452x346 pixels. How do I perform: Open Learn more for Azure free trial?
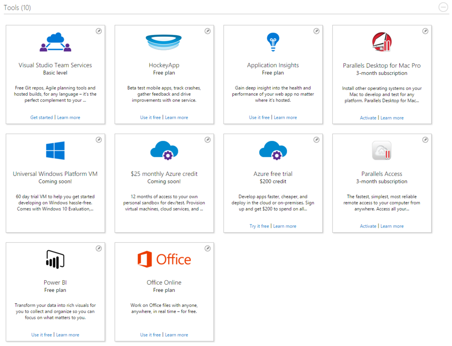click(285, 226)
